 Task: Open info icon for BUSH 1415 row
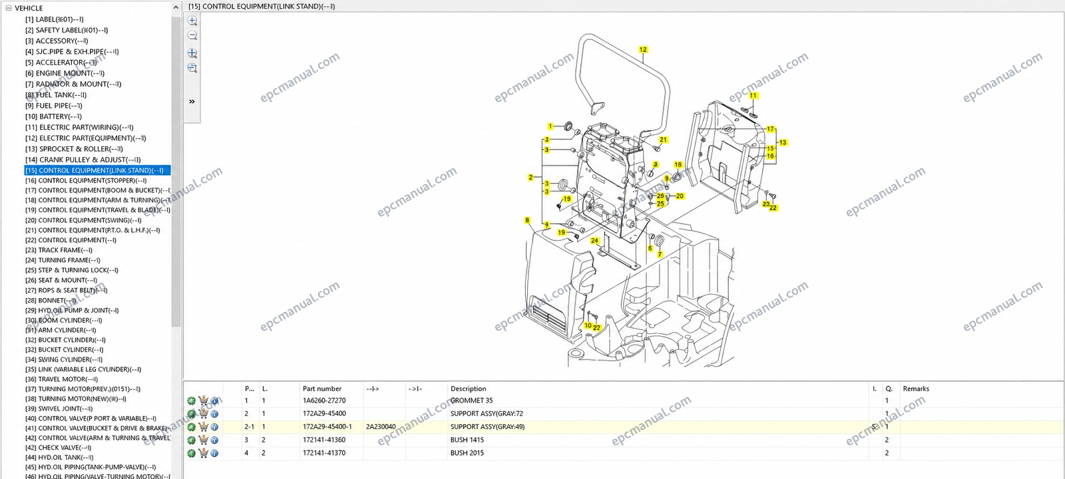(x=214, y=440)
